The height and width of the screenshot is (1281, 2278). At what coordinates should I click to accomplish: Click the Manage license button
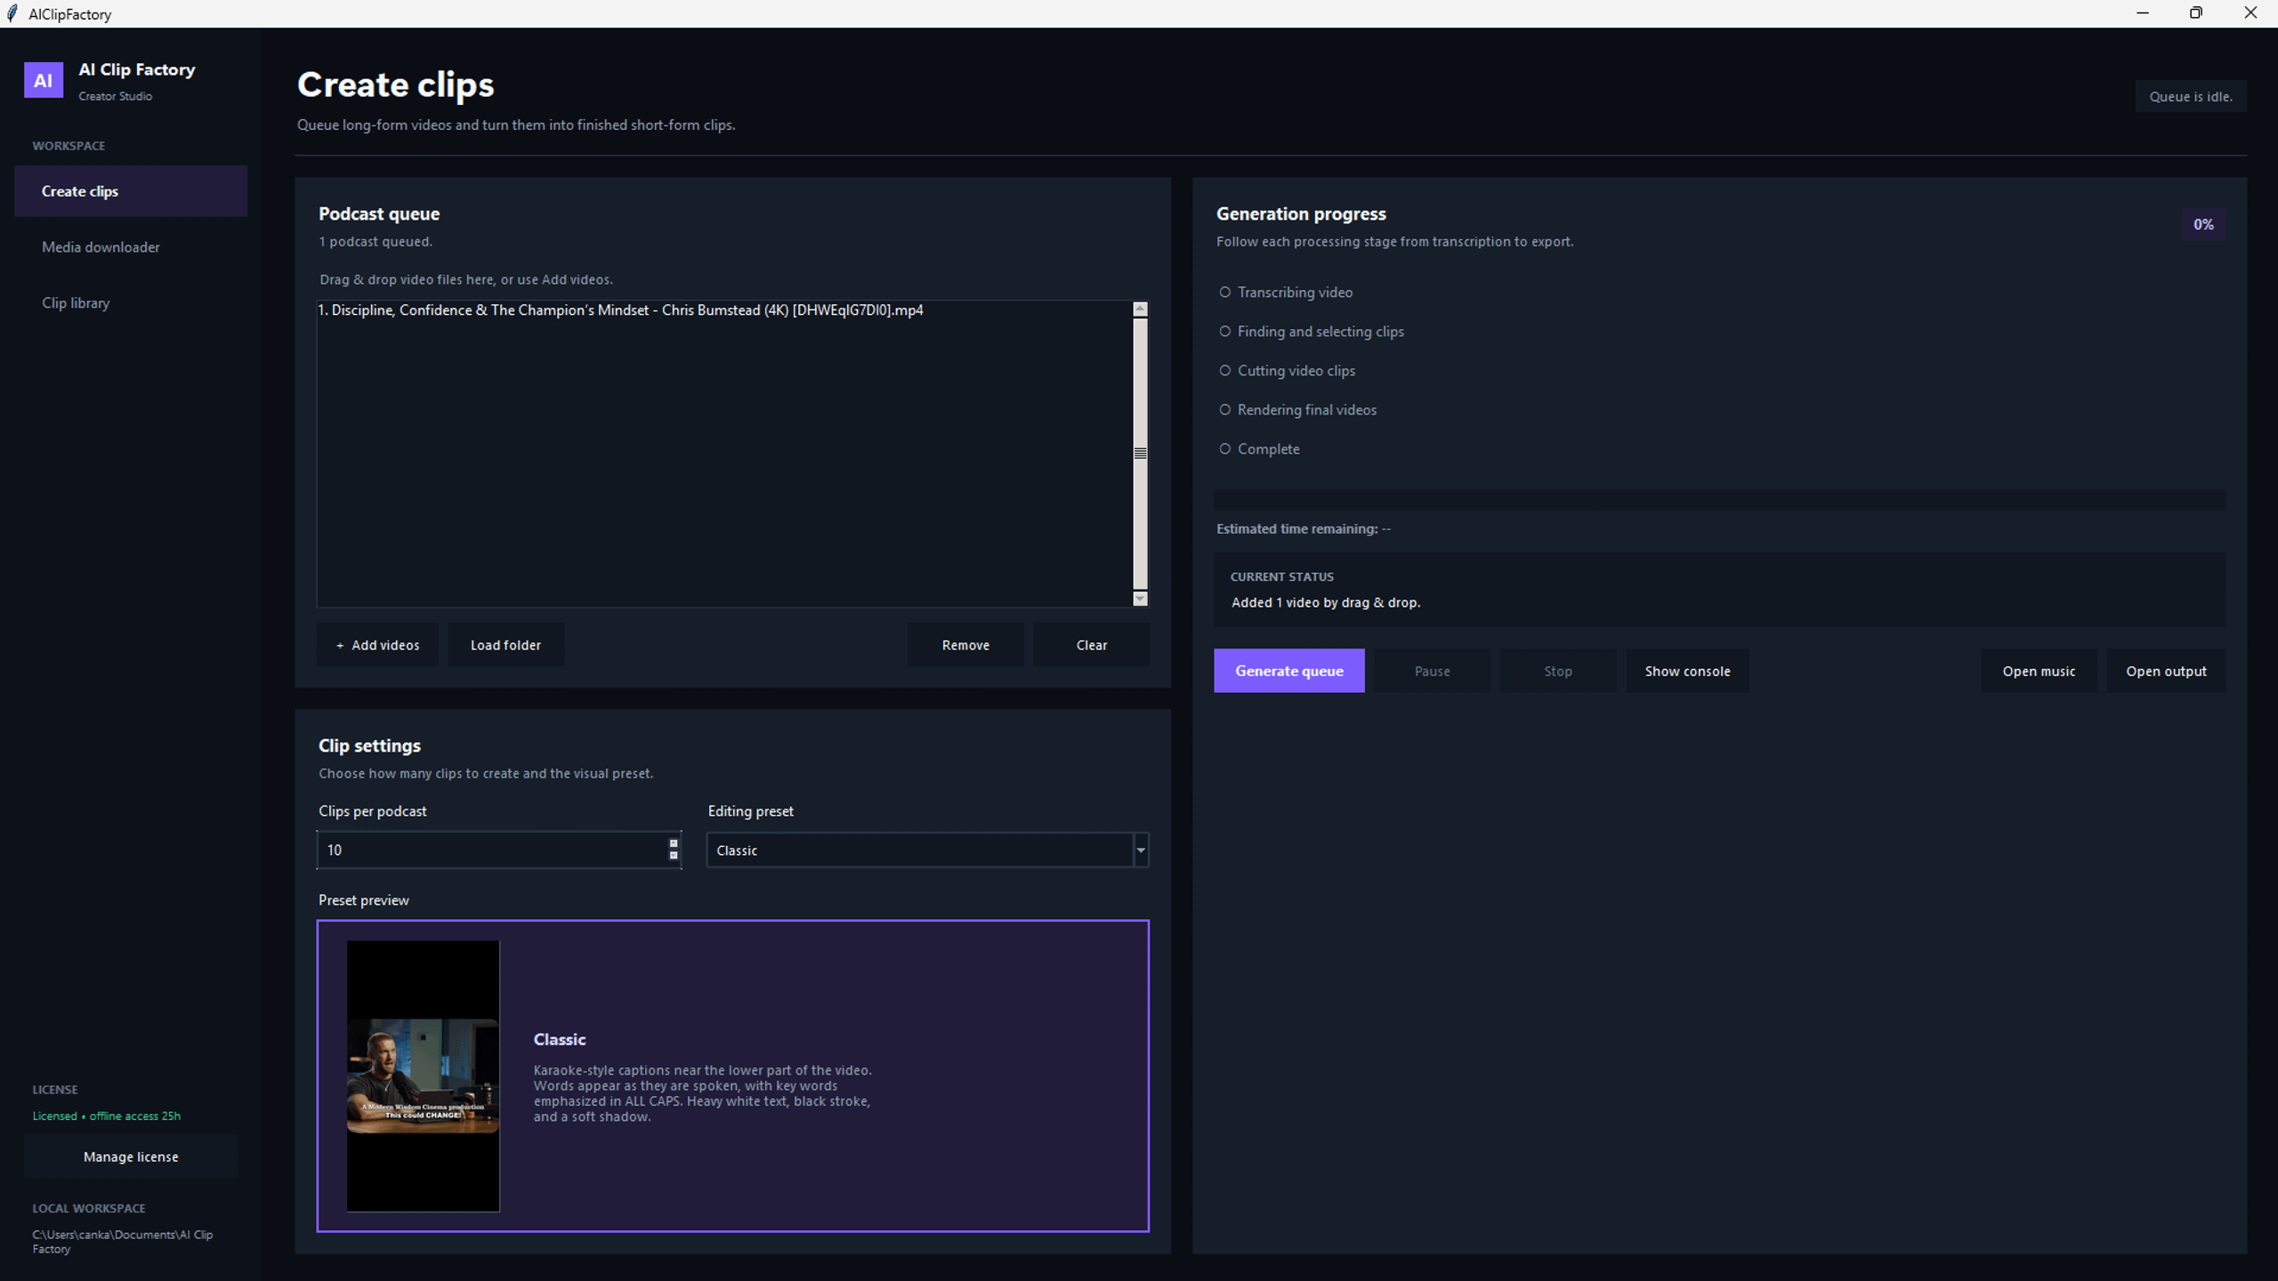coord(131,1156)
